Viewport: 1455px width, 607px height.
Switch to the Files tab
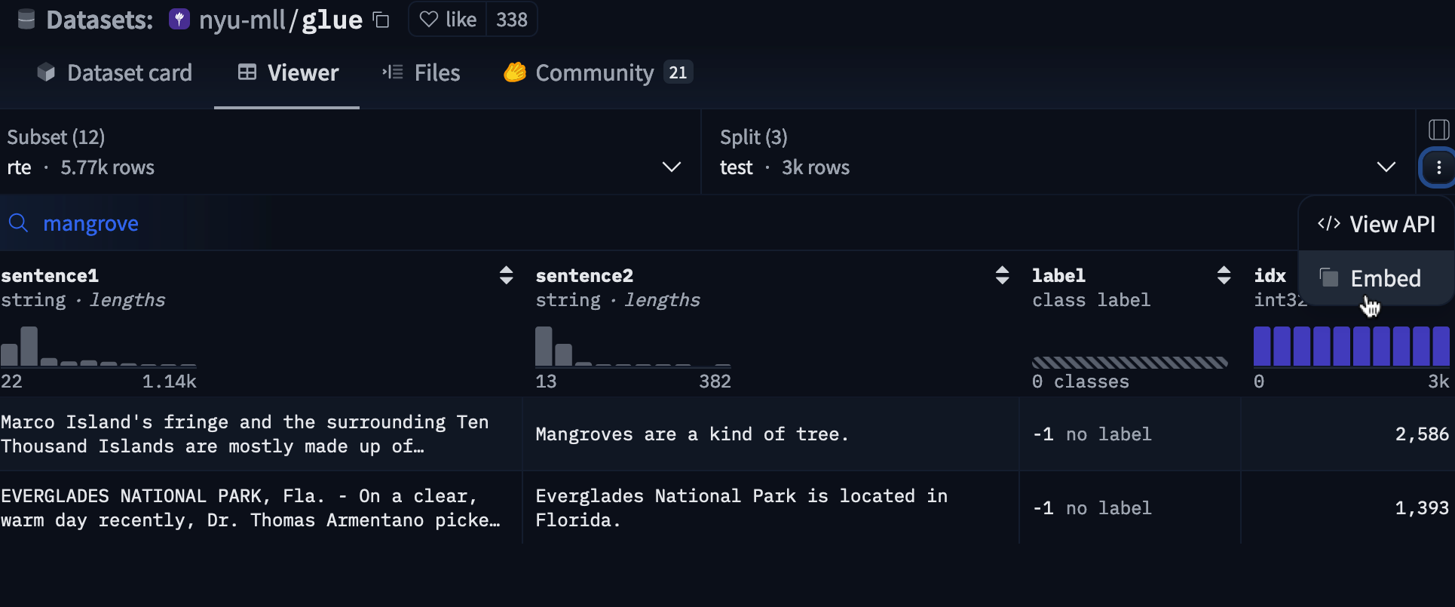click(x=421, y=72)
